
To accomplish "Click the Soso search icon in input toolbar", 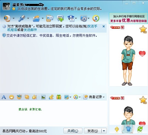I will click(x=76, y=97).
